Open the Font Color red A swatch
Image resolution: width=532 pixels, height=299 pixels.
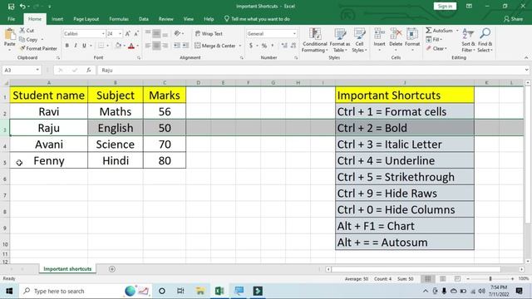(x=131, y=46)
